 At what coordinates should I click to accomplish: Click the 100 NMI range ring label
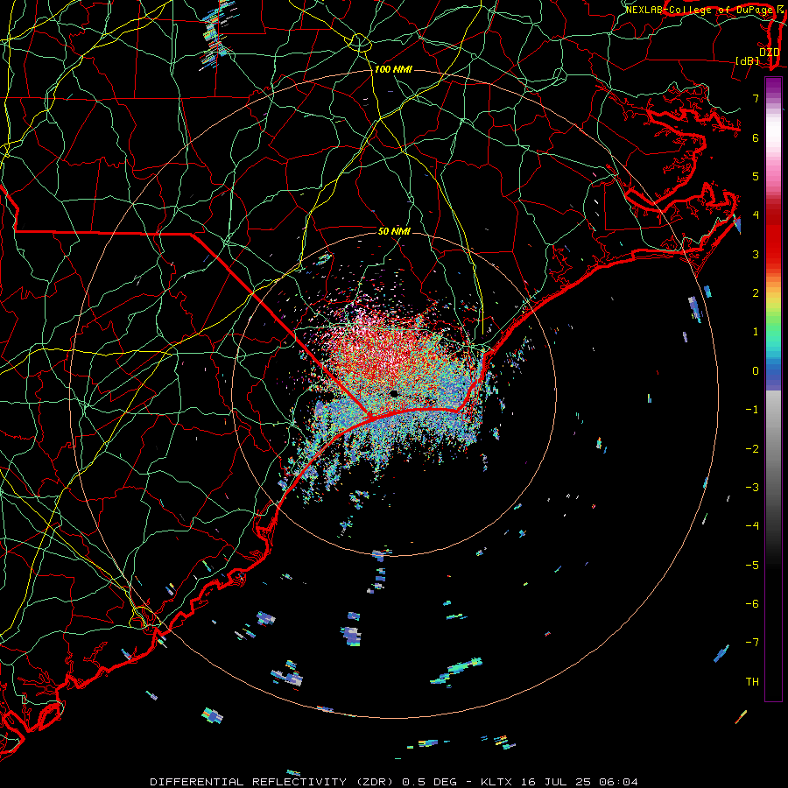[393, 69]
